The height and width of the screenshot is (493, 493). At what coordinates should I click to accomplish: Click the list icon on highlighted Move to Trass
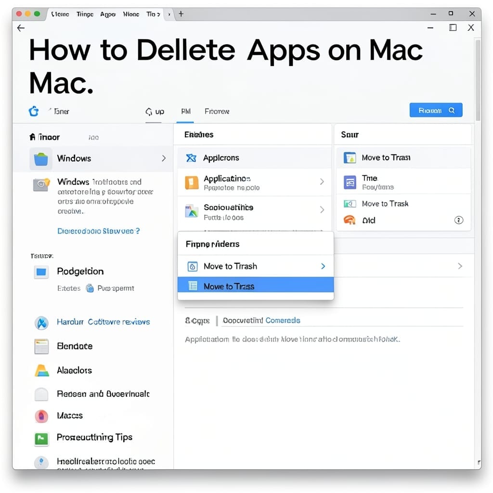click(193, 286)
